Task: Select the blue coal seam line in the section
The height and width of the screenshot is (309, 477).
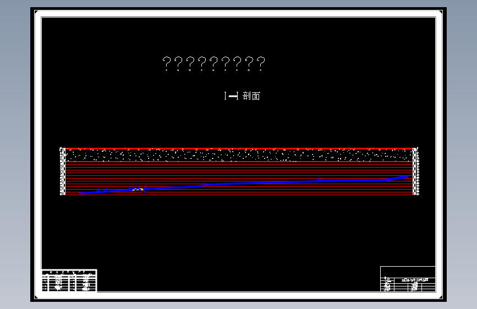Action: 243,183
